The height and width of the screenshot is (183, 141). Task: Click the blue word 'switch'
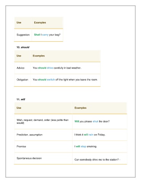tap(51, 80)
